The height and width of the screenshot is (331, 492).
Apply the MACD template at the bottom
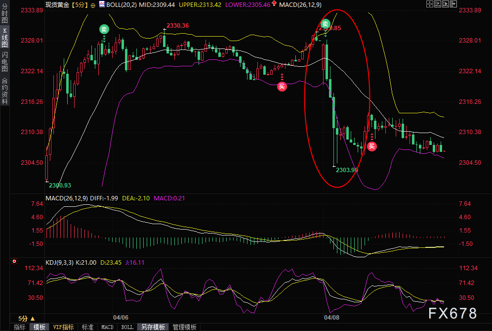click(x=107, y=327)
